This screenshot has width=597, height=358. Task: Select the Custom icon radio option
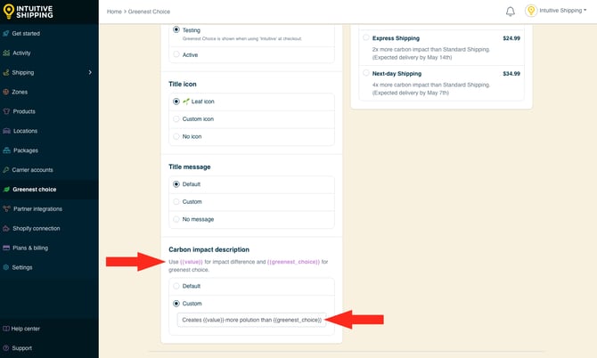coord(176,118)
